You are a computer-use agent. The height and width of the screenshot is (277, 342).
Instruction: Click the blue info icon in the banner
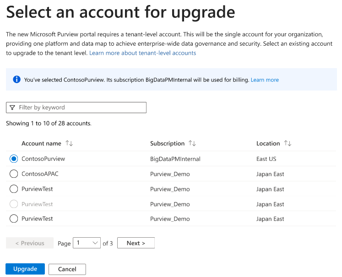(17, 80)
